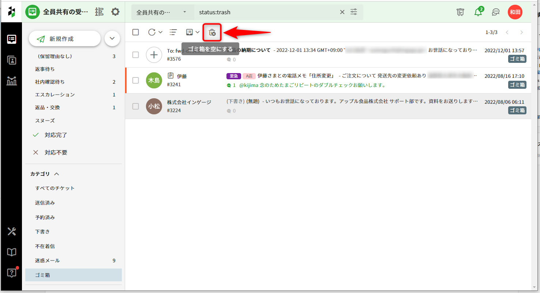
Task: Open the settings gear icon
Action: tap(115, 12)
